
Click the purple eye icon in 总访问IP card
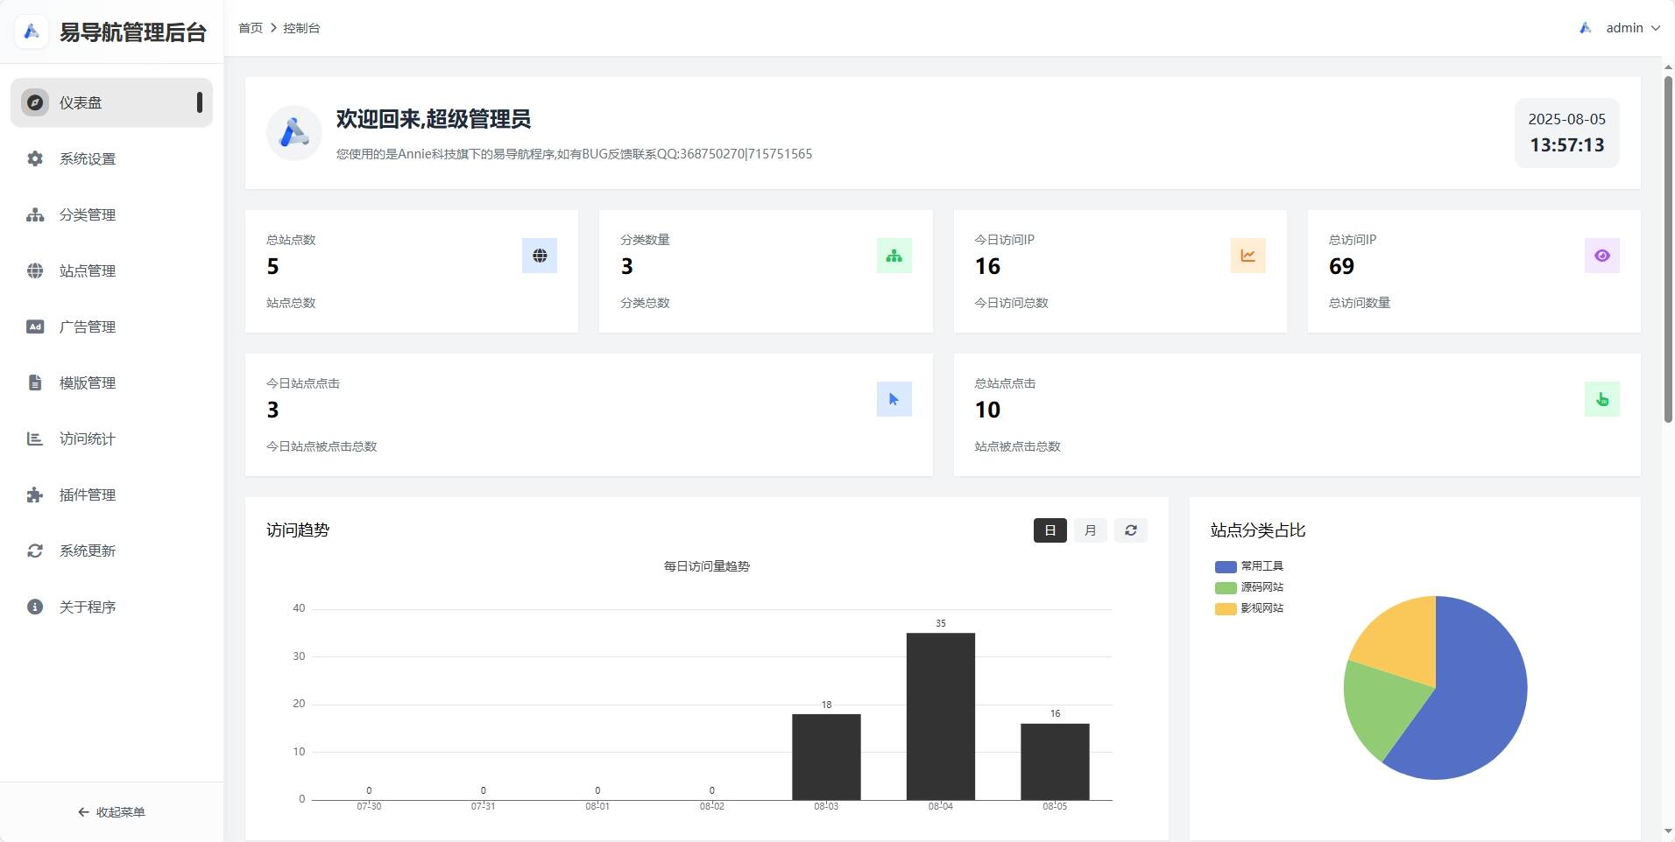coord(1601,256)
